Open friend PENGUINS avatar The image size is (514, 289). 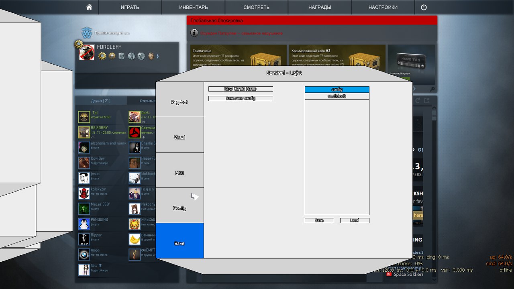tap(84, 224)
